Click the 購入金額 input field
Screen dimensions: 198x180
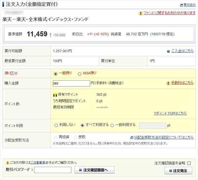tap(71, 83)
